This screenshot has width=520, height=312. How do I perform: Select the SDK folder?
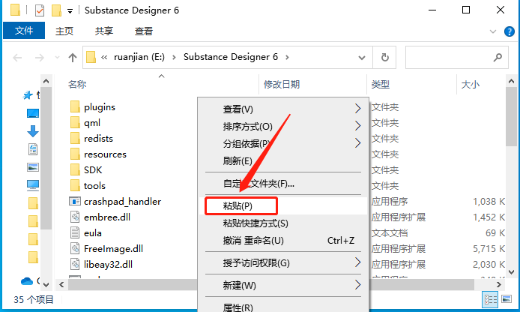tap(93, 170)
